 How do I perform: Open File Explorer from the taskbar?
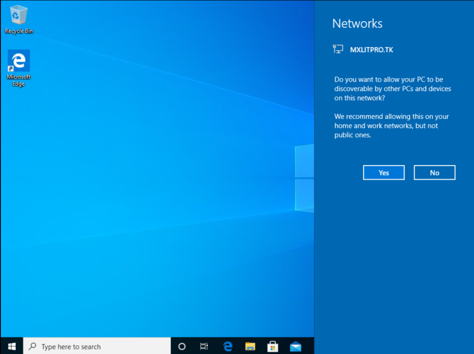pyautogui.click(x=250, y=346)
